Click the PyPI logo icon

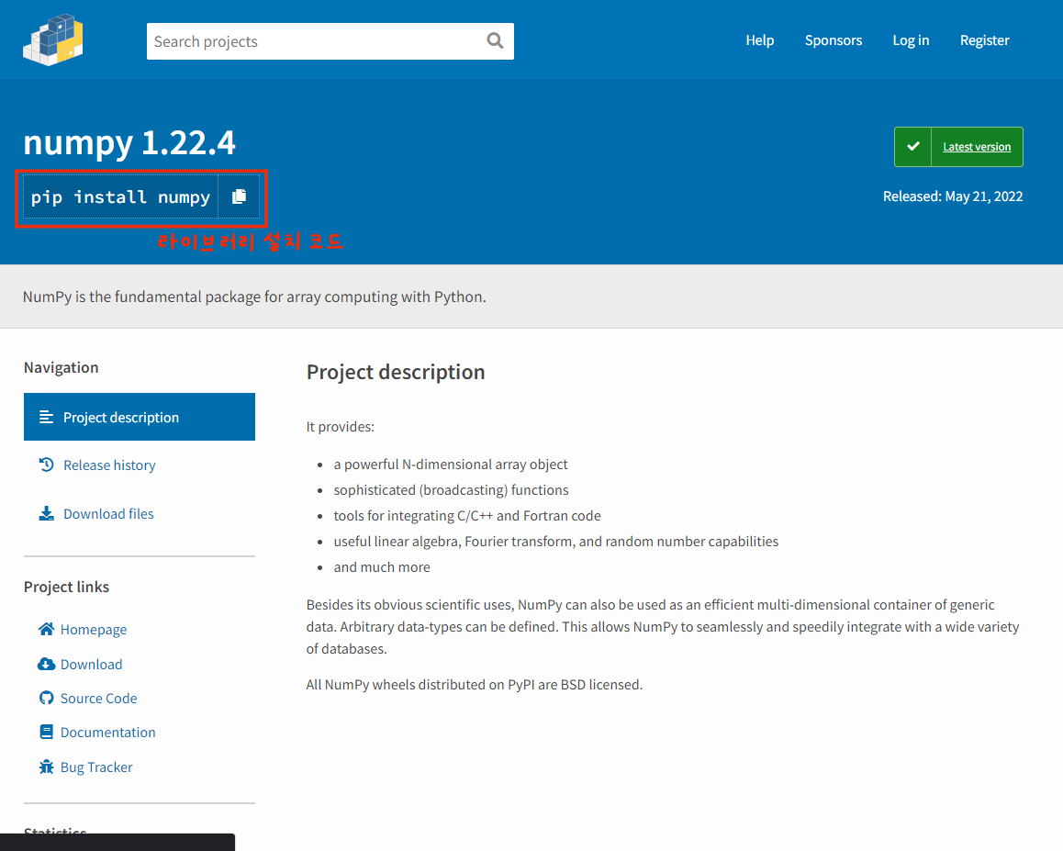coord(53,39)
